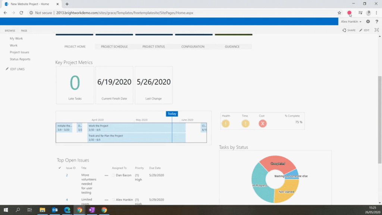Viewport: 382px width, 215px height.
Task: Toggle the focus on content icon
Action: click(376, 30)
